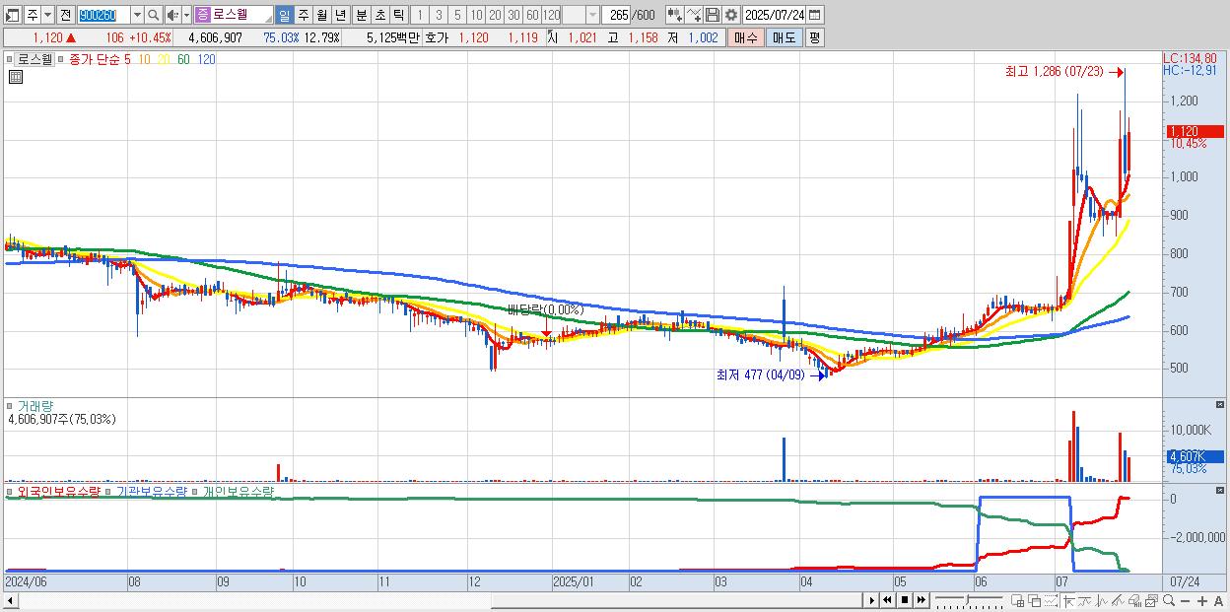Select the 초 second period tab
1230x612 pixels.
click(x=379, y=15)
